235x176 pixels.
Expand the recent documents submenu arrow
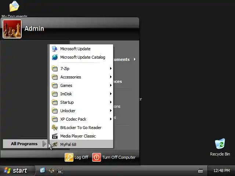[135, 59]
